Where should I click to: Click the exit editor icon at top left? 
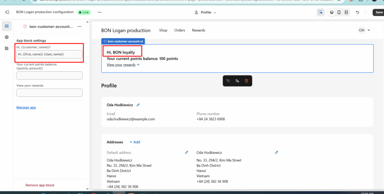(7, 12)
